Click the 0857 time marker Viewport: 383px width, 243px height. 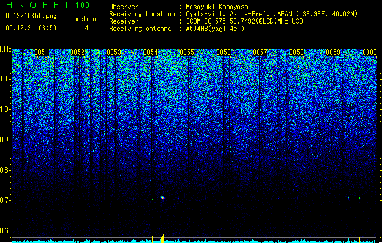[x=260, y=52]
